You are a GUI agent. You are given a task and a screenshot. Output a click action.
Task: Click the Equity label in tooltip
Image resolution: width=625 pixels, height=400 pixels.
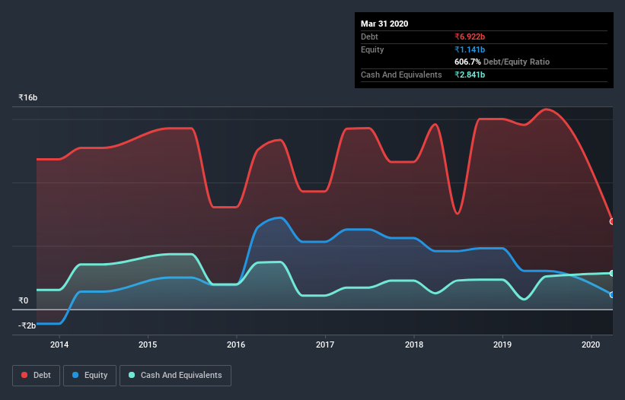[x=372, y=49]
